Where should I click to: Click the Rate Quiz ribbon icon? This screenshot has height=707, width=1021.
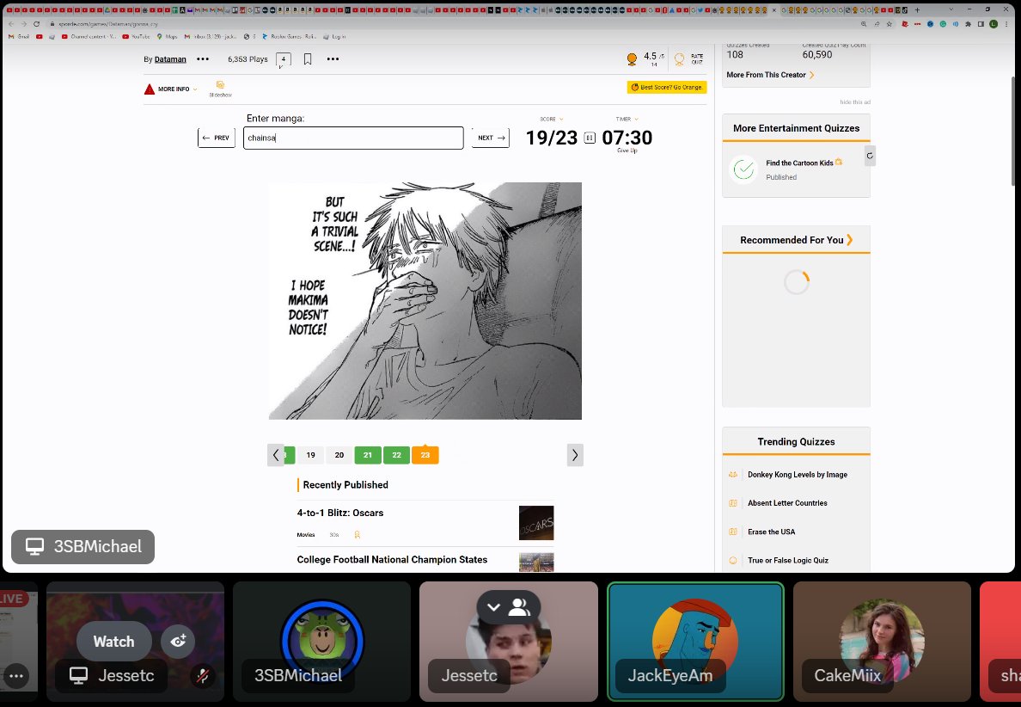679,59
